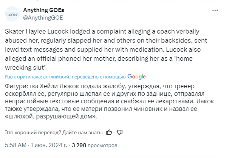Visit the @AnythingGOE handle link
Screen dimensions: 235x158
click(43, 17)
